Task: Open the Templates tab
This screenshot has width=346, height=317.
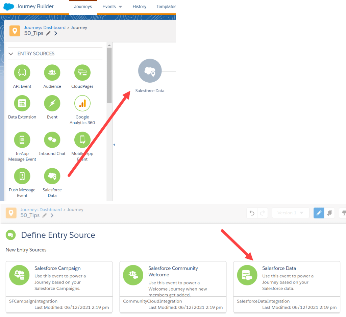Action: coord(166,7)
